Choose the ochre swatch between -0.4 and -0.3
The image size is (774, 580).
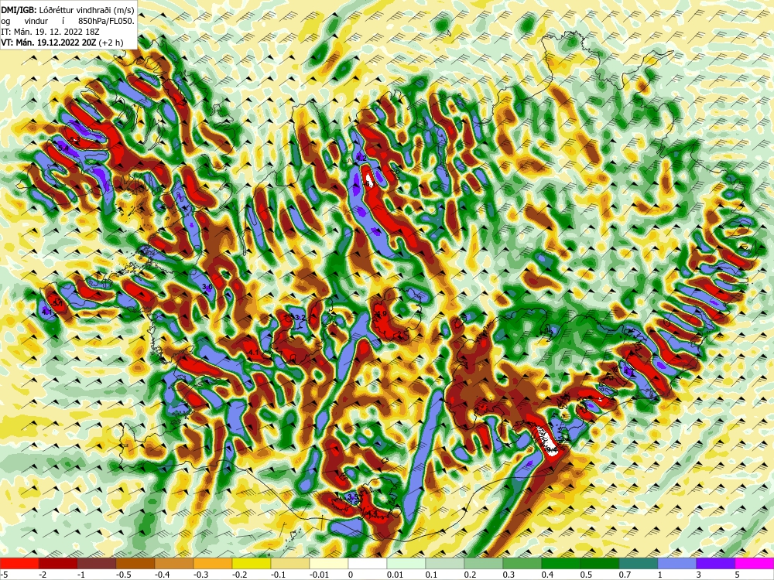pyautogui.click(x=174, y=563)
